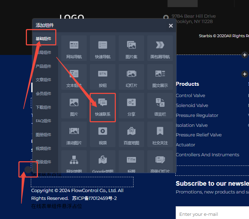Switch to the 基础组件 category tab
The height and width of the screenshot is (219, 249).
[x=44, y=39]
